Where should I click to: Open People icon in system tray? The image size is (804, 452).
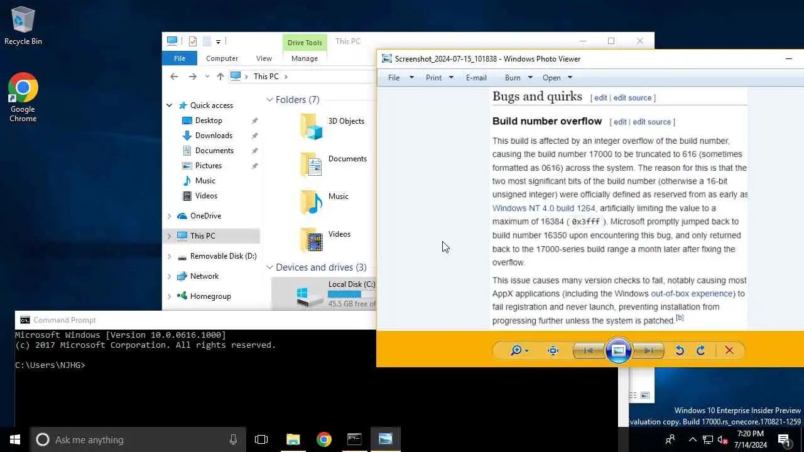pos(671,439)
